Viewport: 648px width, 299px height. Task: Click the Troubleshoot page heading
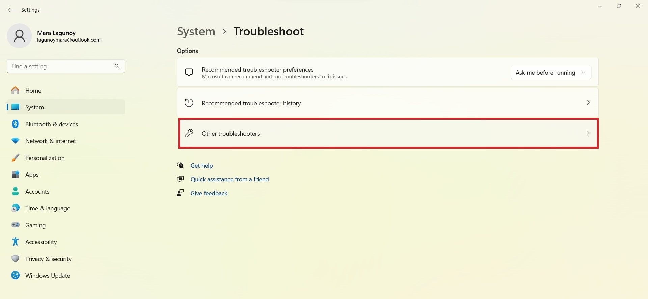click(269, 31)
